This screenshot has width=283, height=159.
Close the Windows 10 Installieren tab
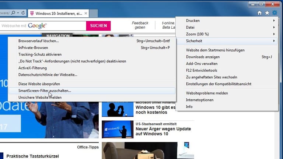86,13
